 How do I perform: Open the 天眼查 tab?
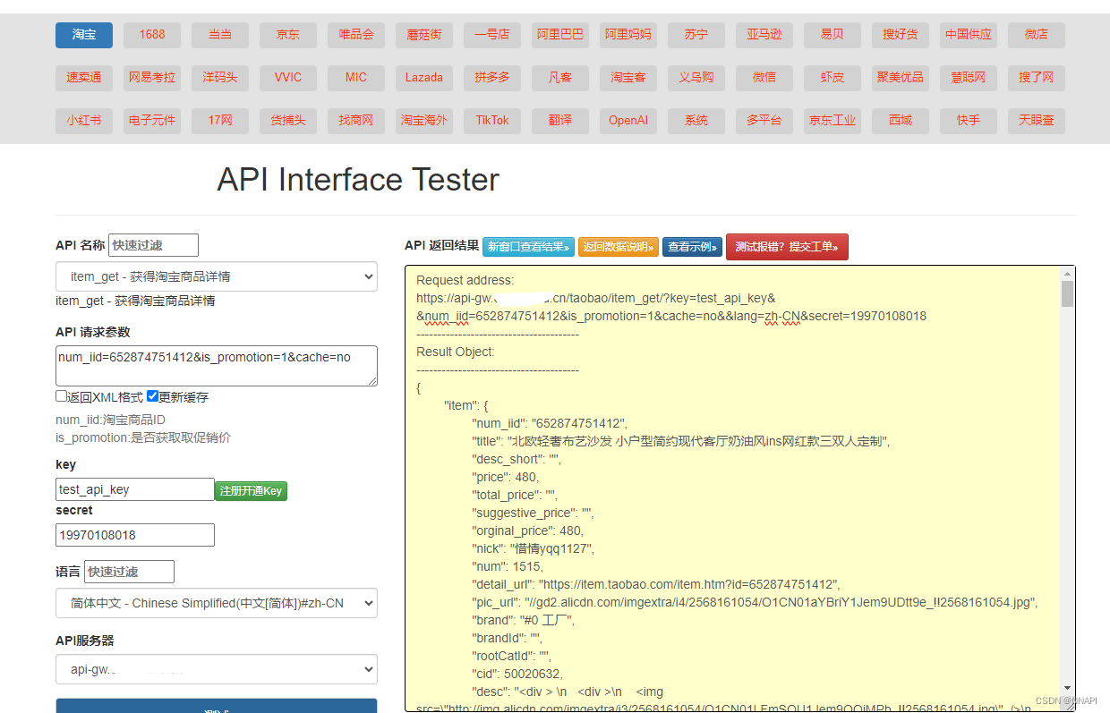pyautogui.click(x=1037, y=121)
